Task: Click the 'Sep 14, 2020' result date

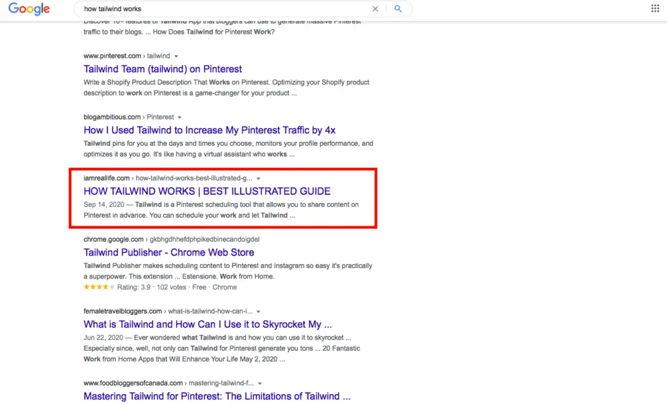Action: click(x=104, y=204)
